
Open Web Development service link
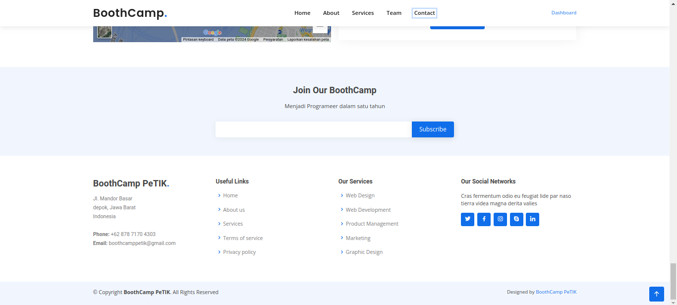[368, 210]
